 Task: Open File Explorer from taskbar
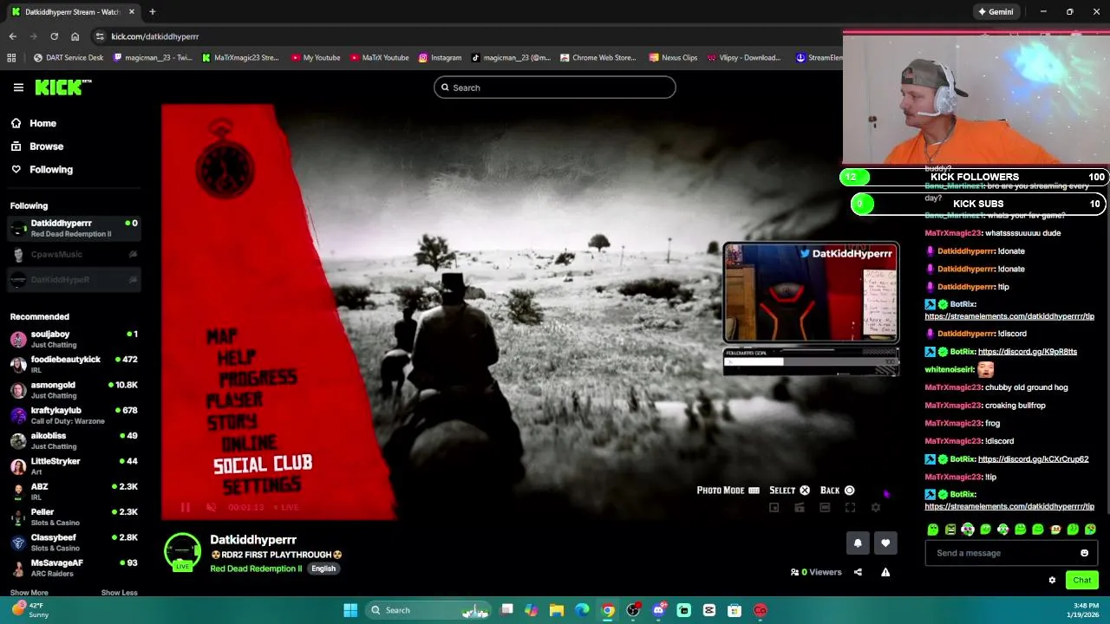coord(557,610)
